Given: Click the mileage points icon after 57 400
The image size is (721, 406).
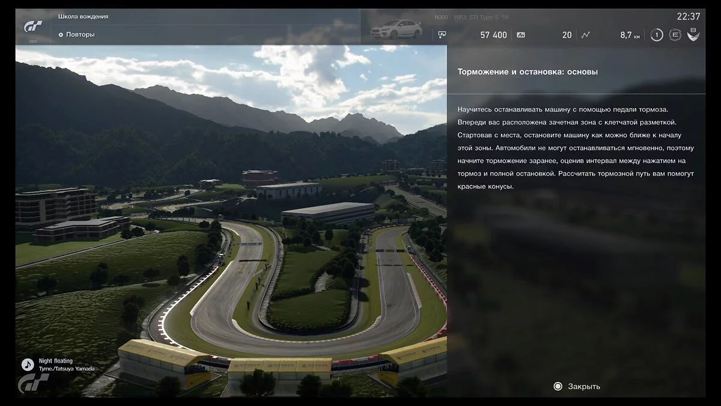Looking at the screenshot, I should coord(520,35).
